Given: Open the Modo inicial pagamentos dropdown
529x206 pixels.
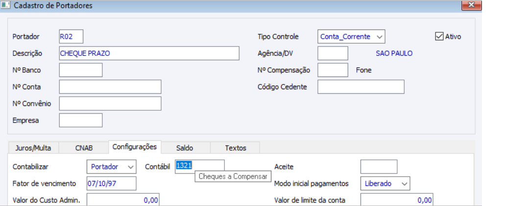Looking at the screenshot, I should tap(385, 183).
